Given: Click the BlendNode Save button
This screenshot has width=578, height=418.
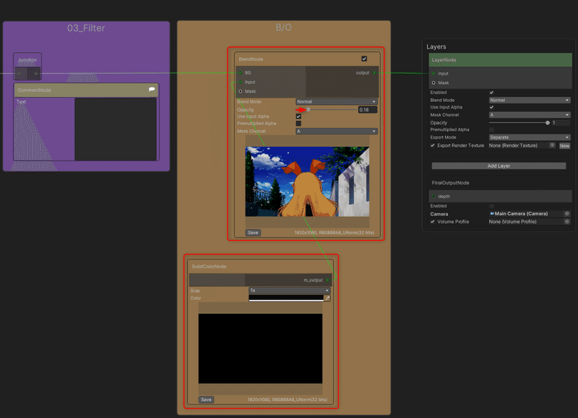Looking at the screenshot, I should (253, 232).
